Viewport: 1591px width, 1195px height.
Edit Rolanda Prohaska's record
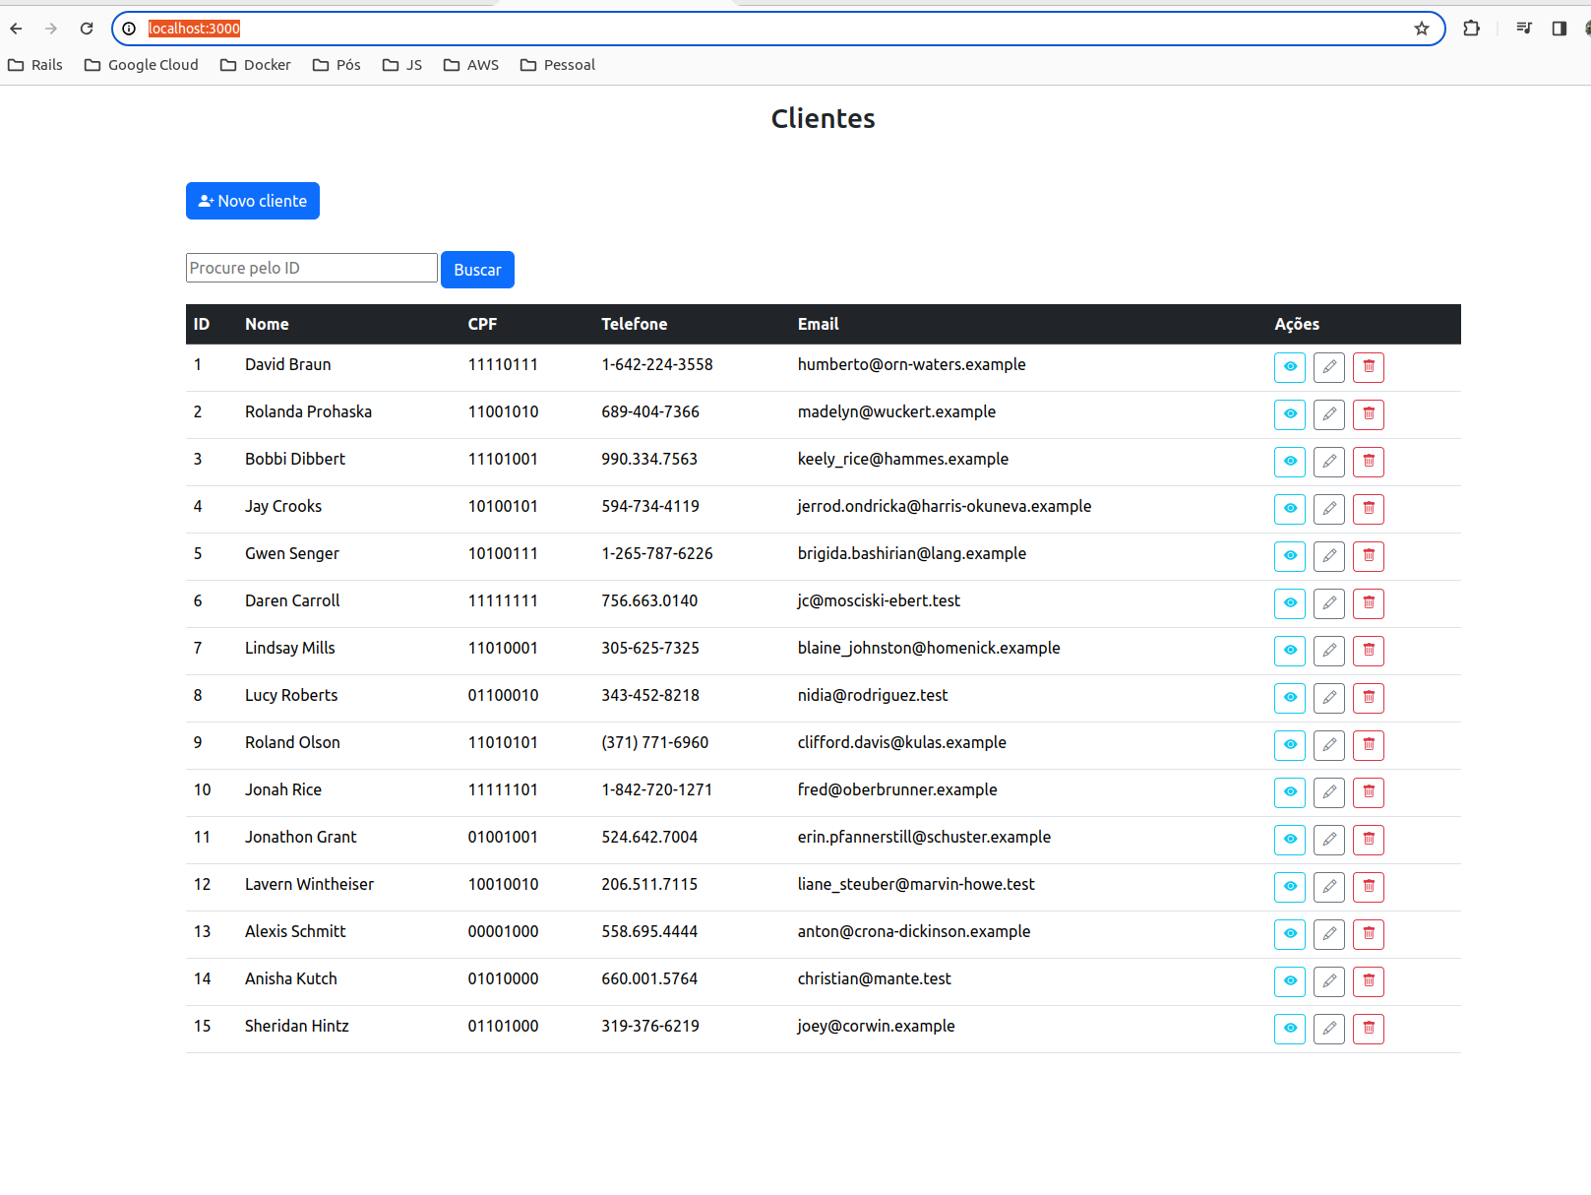(1328, 414)
